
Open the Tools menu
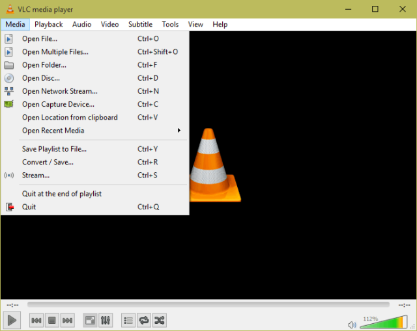click(x=170, y=25)
